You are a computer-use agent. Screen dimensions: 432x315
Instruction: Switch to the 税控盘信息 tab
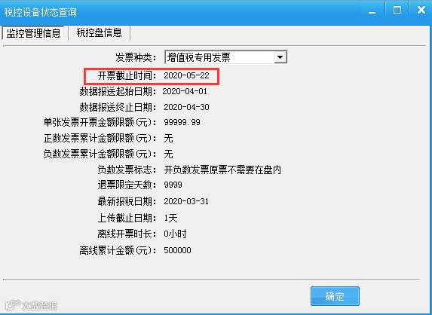pos(100,32)
